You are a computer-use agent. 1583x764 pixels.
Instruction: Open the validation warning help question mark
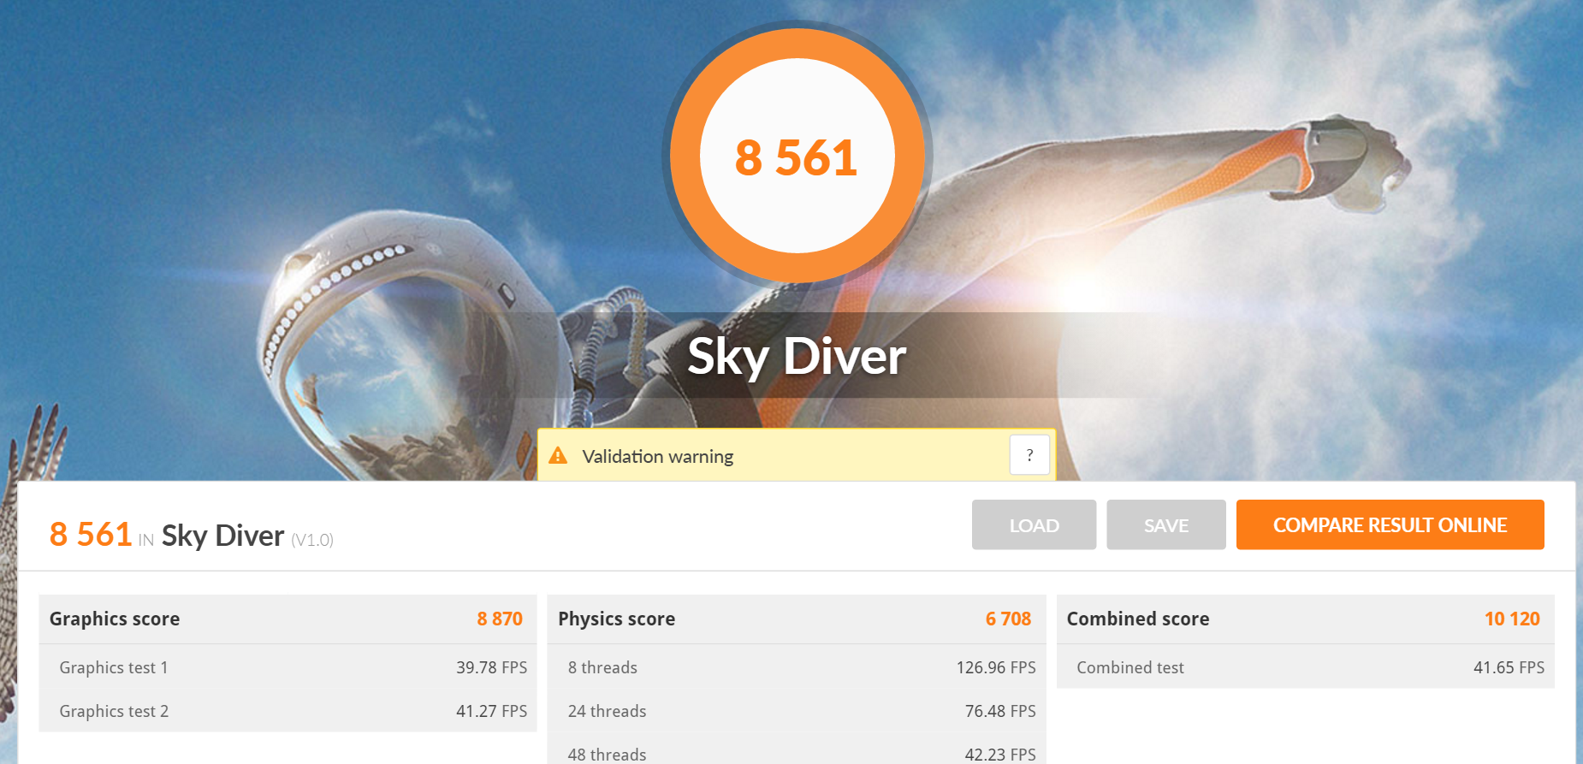coord(1029,455)
